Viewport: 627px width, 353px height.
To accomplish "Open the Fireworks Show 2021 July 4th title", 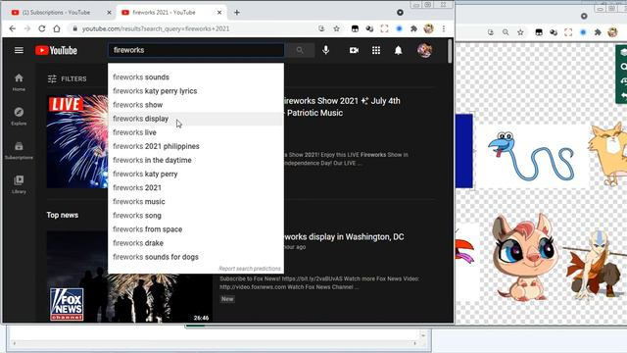I will point(342,107).
